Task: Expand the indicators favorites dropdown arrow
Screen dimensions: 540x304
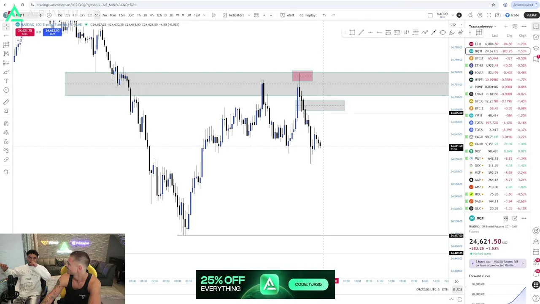Action: (249, 15)
